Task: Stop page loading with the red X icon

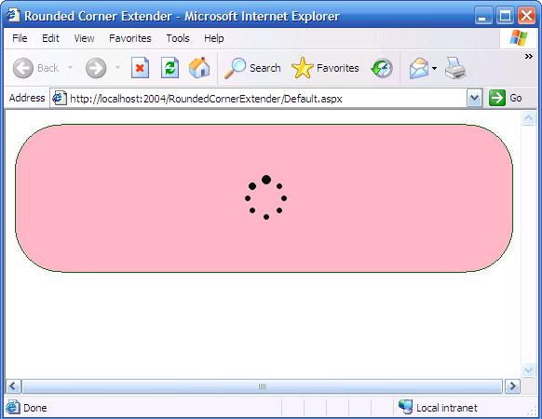Action: (140, 68)
